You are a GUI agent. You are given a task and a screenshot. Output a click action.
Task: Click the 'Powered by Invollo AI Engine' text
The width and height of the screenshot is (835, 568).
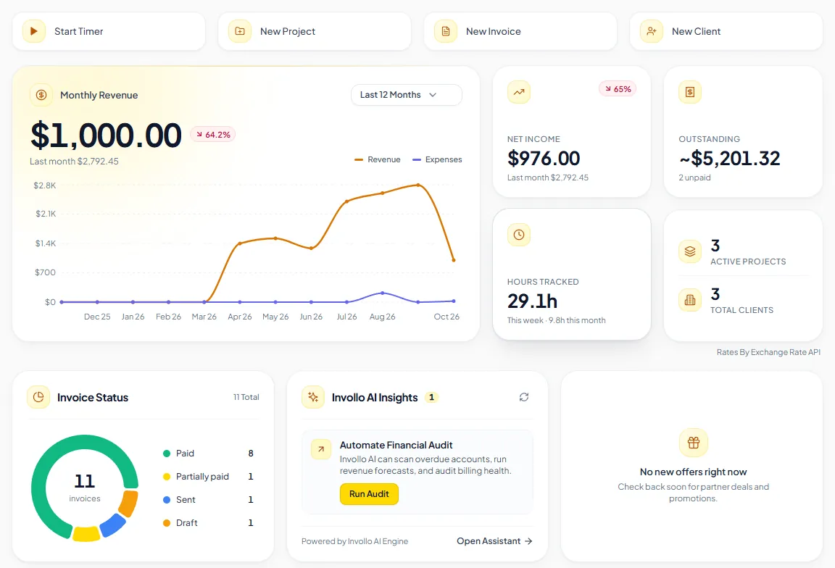354,541
